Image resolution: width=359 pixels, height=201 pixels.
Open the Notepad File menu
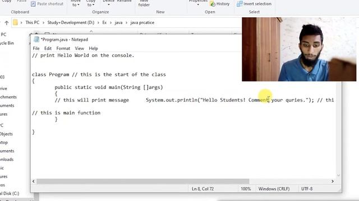(36, 49)
